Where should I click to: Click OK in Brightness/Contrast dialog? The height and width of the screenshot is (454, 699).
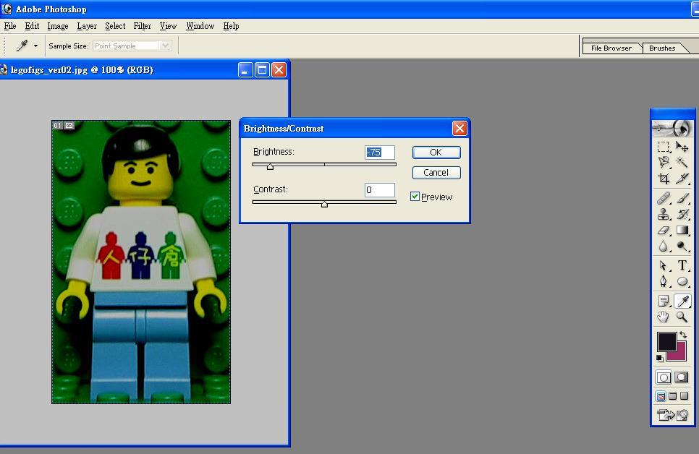coord(436,153)
